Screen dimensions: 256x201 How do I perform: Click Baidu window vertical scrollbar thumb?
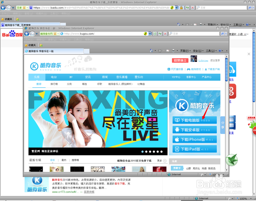[254, 67]
